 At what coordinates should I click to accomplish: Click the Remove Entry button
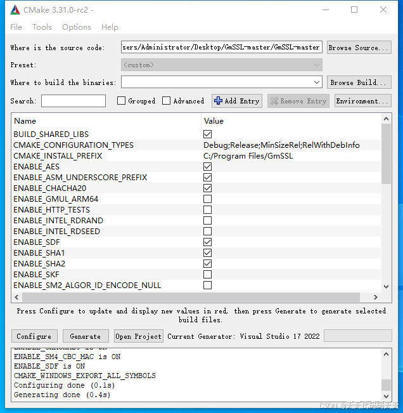tap(298, 101)
